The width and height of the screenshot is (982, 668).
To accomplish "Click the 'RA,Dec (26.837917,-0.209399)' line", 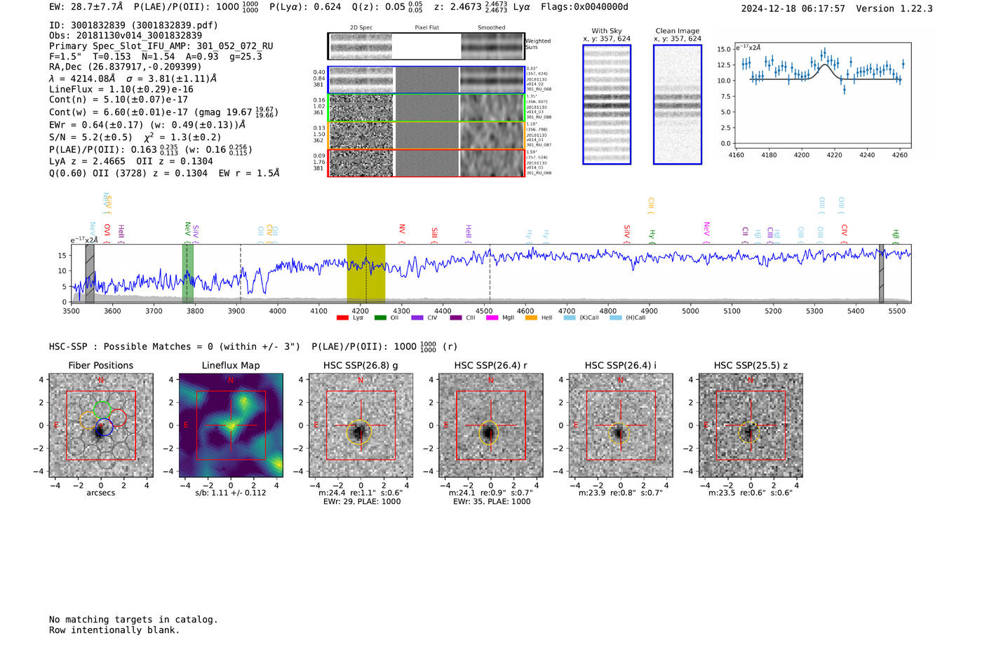I will click(x=126, y=67).
